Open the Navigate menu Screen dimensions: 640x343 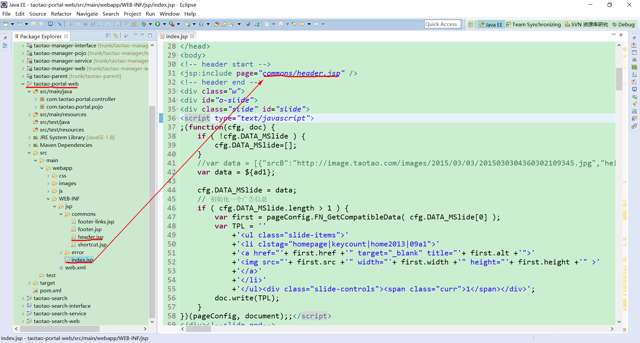click(x=87, y=14)
